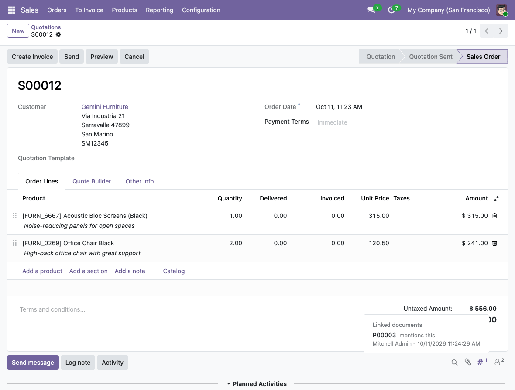Click the Sales app title
The width and height of the screenshot is (515, 390).
30,10
